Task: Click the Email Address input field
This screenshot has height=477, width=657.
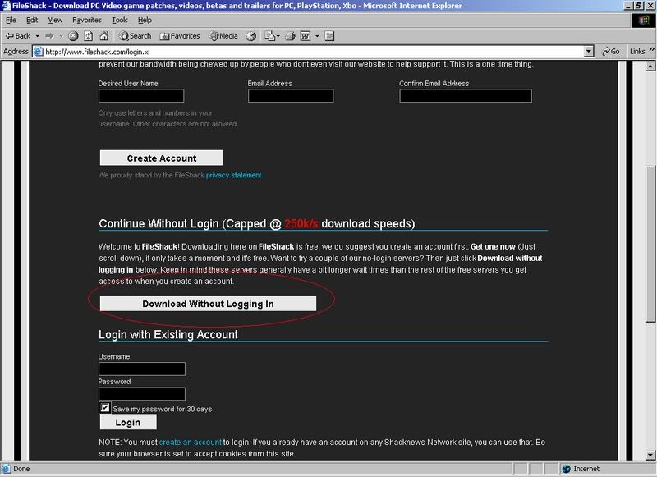Action: 291,95
